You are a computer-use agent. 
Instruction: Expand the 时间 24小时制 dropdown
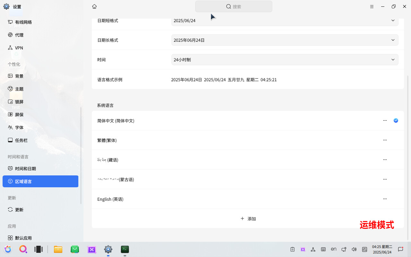point(285,60)
